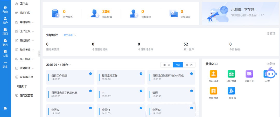Select 考勤打卡 in the side menu

pyautogui.click(x=22, y=86)
